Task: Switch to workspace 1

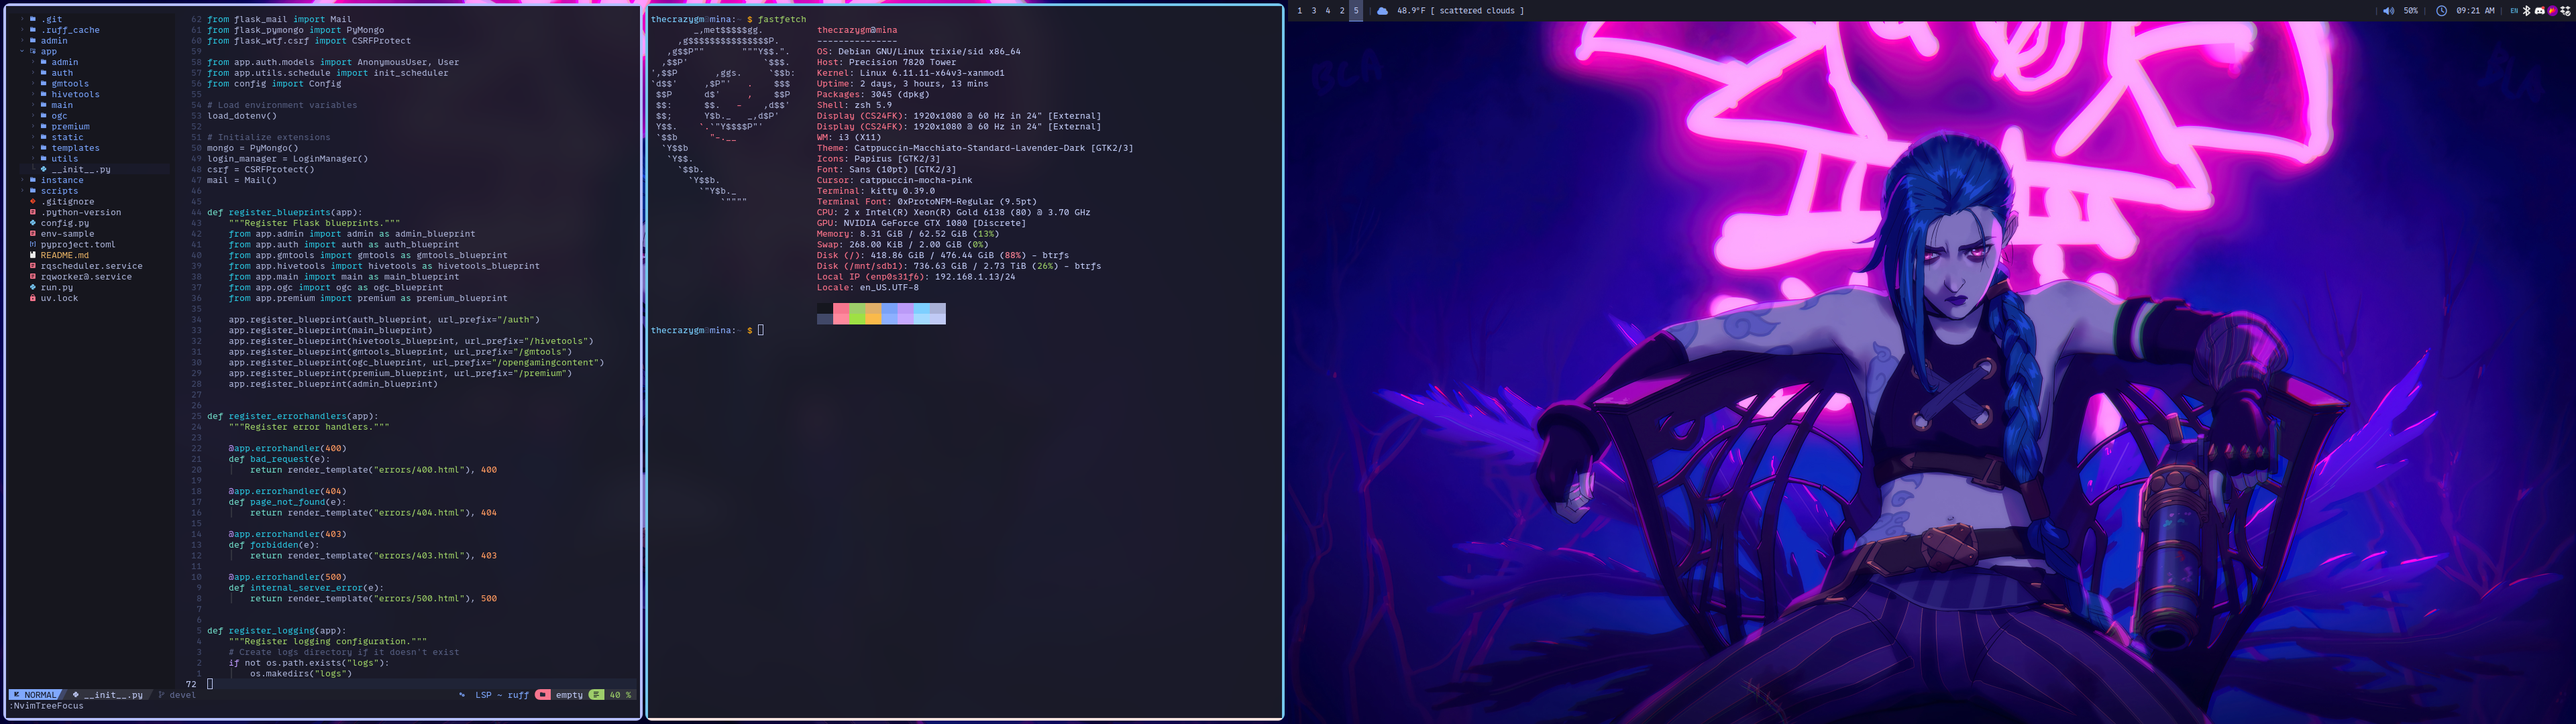Action: [1299, 11]
